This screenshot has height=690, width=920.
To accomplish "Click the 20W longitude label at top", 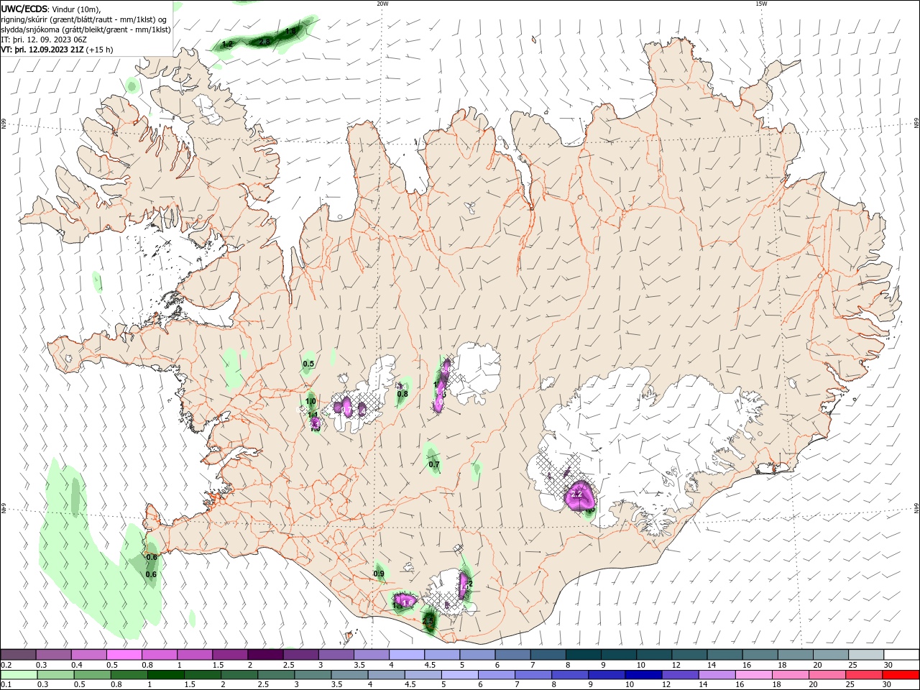I will click(x=382, y=4).
